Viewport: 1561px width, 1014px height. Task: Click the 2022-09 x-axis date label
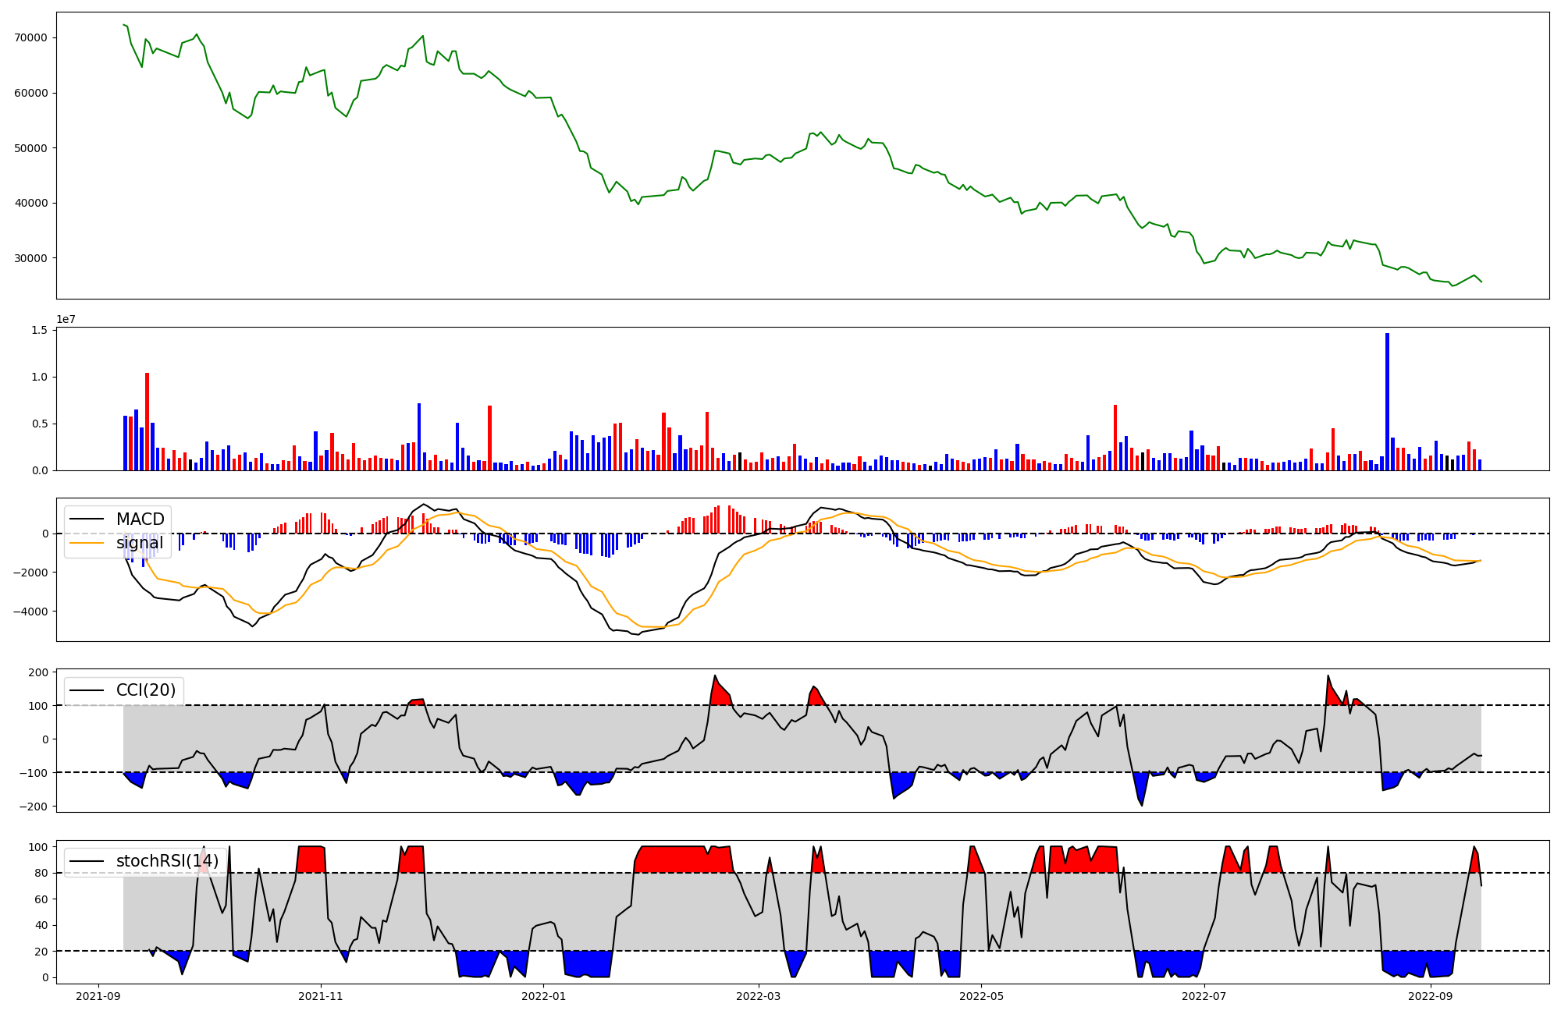point(1431,996)
